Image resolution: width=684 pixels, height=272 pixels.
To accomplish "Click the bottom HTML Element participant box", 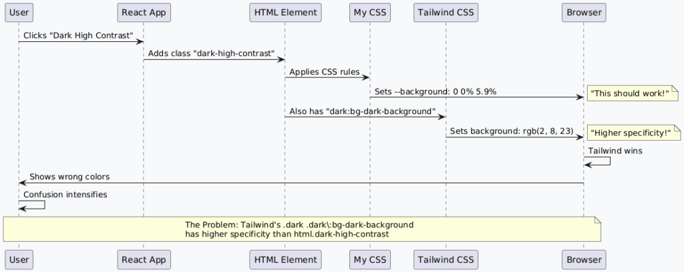I will click(285, 259).
